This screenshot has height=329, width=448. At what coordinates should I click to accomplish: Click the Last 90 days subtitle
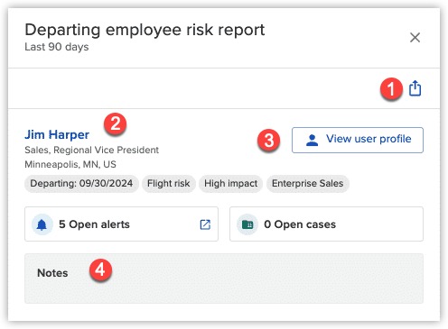[57, 47]
